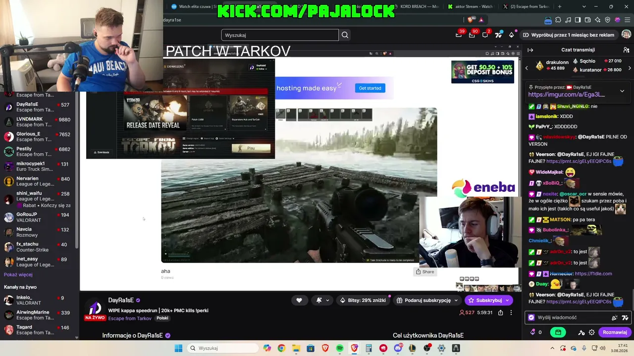Toggle follow heart for DayRa1sE
634x356 pixels.
(299, 300)
